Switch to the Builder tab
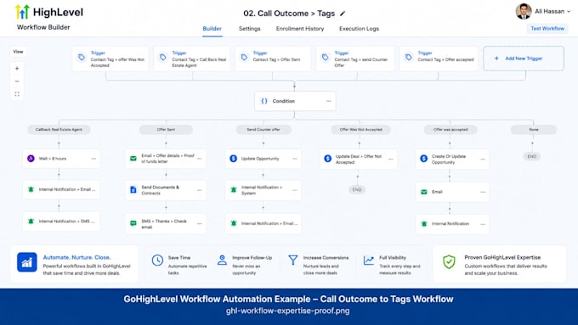This screenshot has width=578, height=325. pos(212,29)
